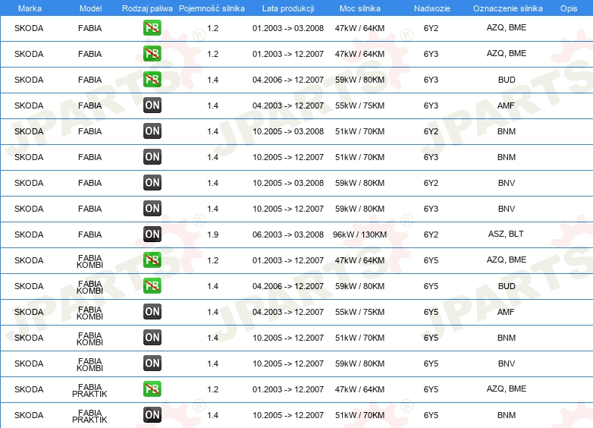Click the Lata produkcji column header
The width and height of the screenshot is (593, 428).
click(288, 8)
